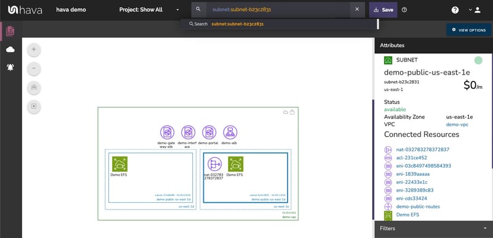Open connected resource eni-3289389c83

click(x=415, y=190)
